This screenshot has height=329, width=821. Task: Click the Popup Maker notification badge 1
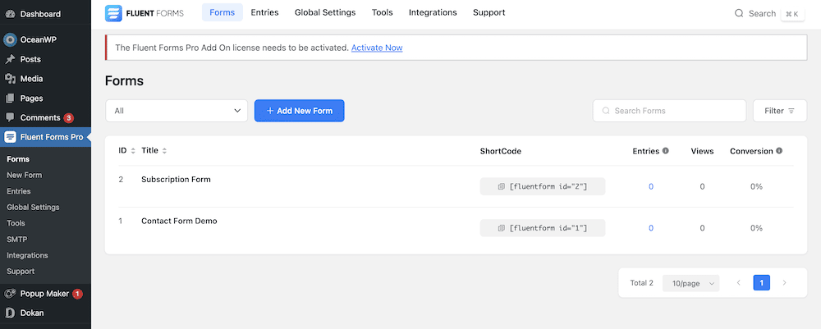pyautogui.click(x=77, y=294)
